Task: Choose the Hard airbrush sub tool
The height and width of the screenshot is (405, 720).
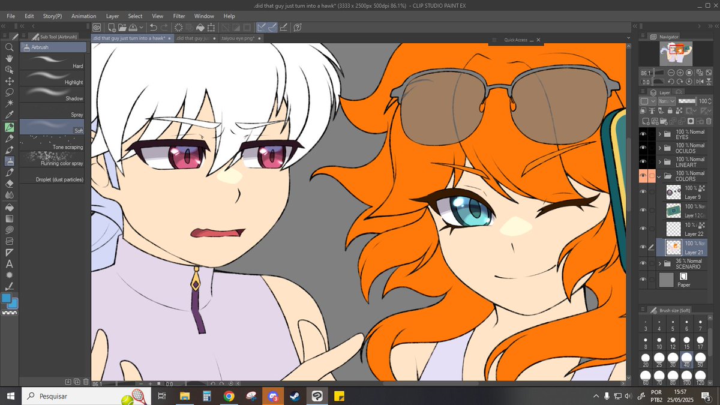Action: [53, 62]
